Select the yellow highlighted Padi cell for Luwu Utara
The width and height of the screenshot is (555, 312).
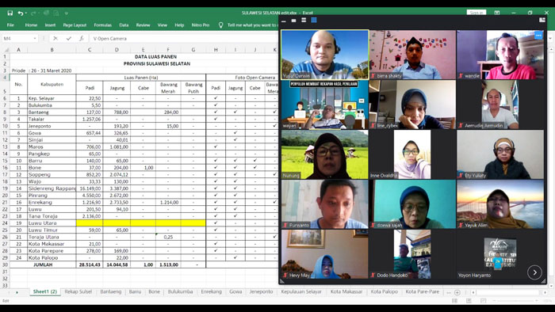90,223
